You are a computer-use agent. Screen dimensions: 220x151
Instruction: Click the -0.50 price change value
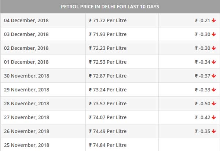(x=203, y=104)
